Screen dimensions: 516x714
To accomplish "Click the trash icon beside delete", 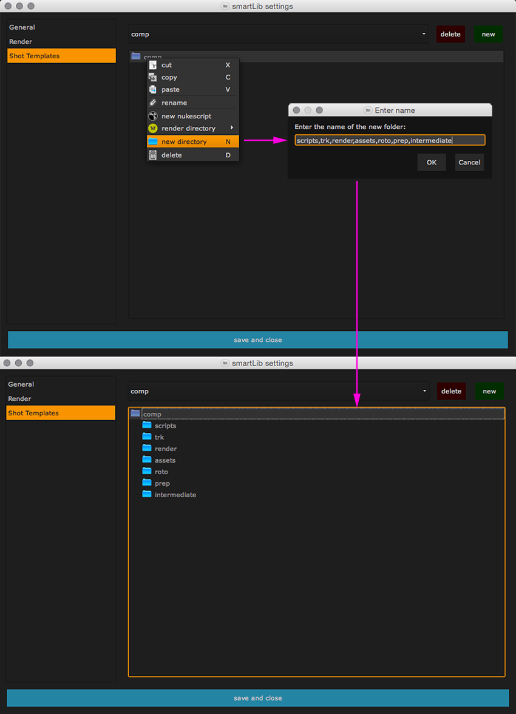I will click(x=153, y=155).
